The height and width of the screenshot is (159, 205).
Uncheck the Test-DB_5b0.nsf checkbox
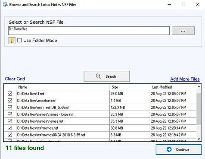(x=10, y=107)
